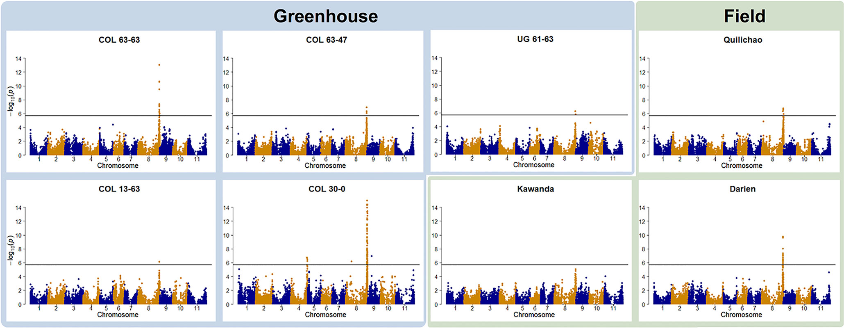This screenshot has height=328, width=844.
Task: Click y-axis value 8 in Quilichao plot
Action: pyautogui.click(x=644, y=100)
